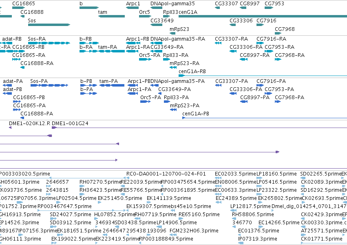
Task: Select the CG33649 gene glyph
Action: point(157,25)
